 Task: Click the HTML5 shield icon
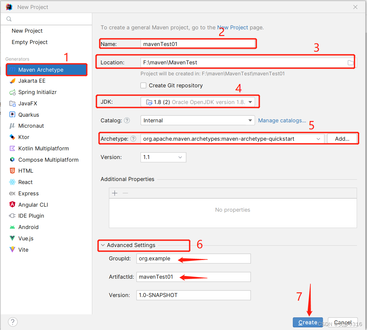tap(12, 171)
